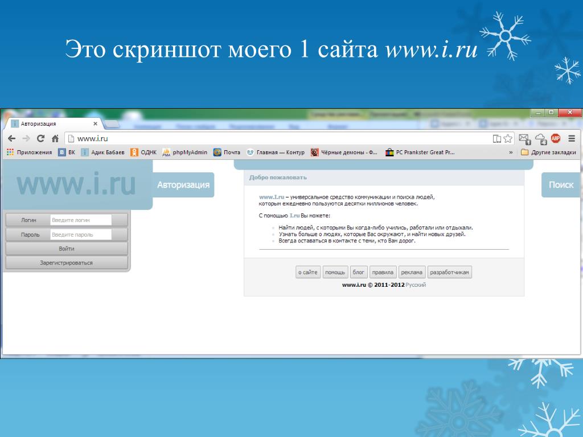Open the Поиск site tab

pos(561,185)
